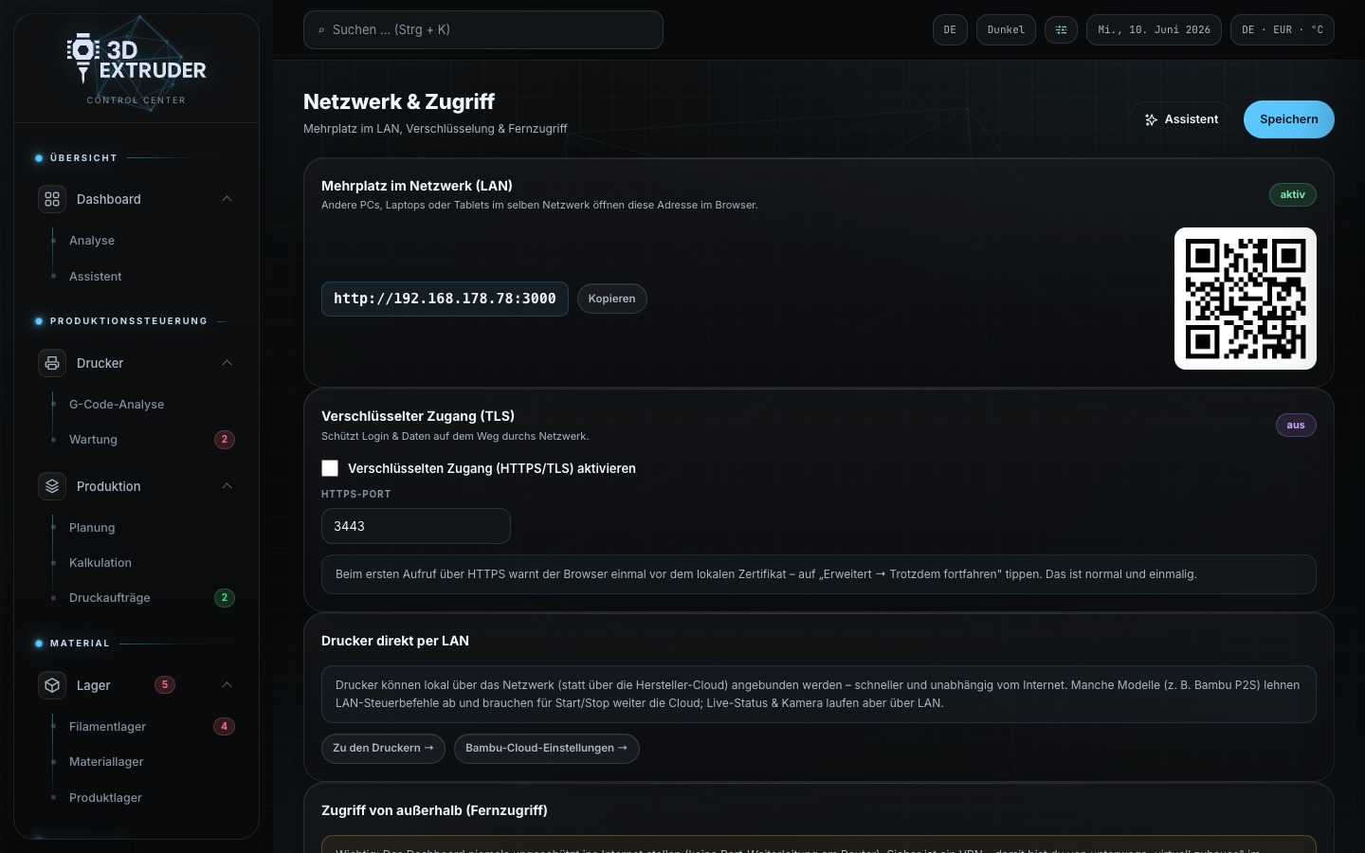Screen dimensions: 1365x853
Task: Click the HTTPS-Port field showing 3443
Action: [416, 526]
